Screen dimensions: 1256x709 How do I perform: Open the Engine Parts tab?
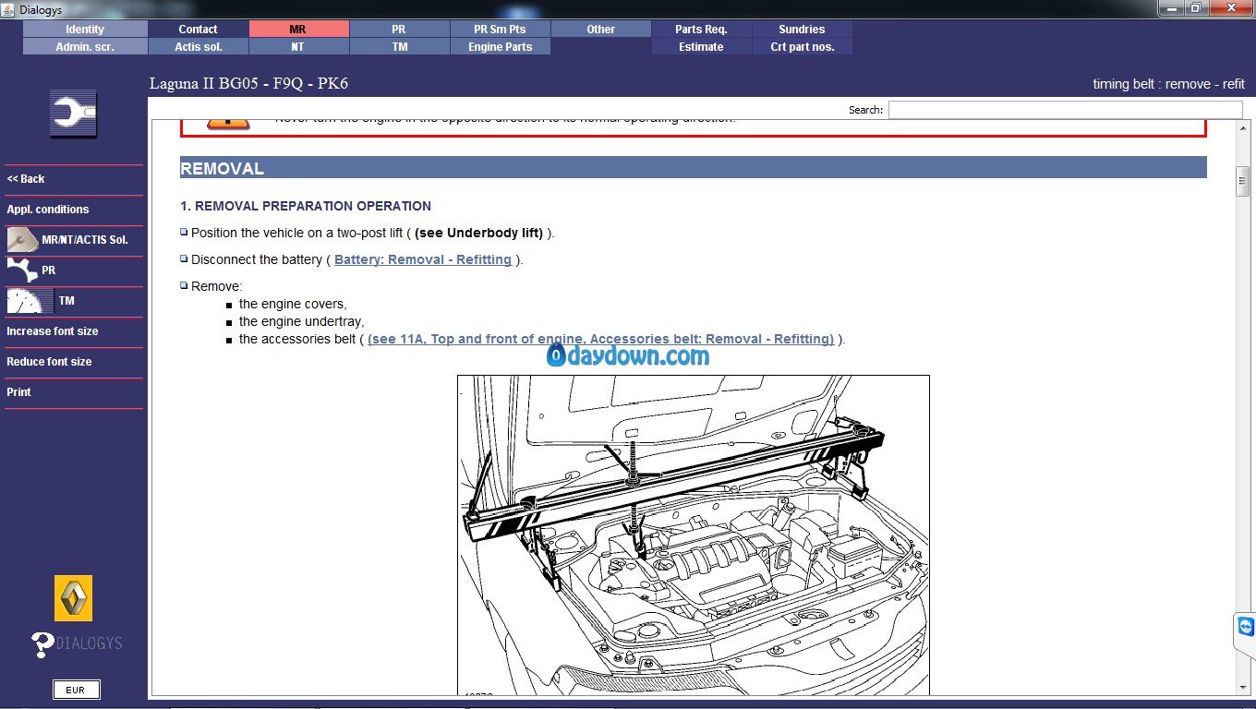[500, 47]
